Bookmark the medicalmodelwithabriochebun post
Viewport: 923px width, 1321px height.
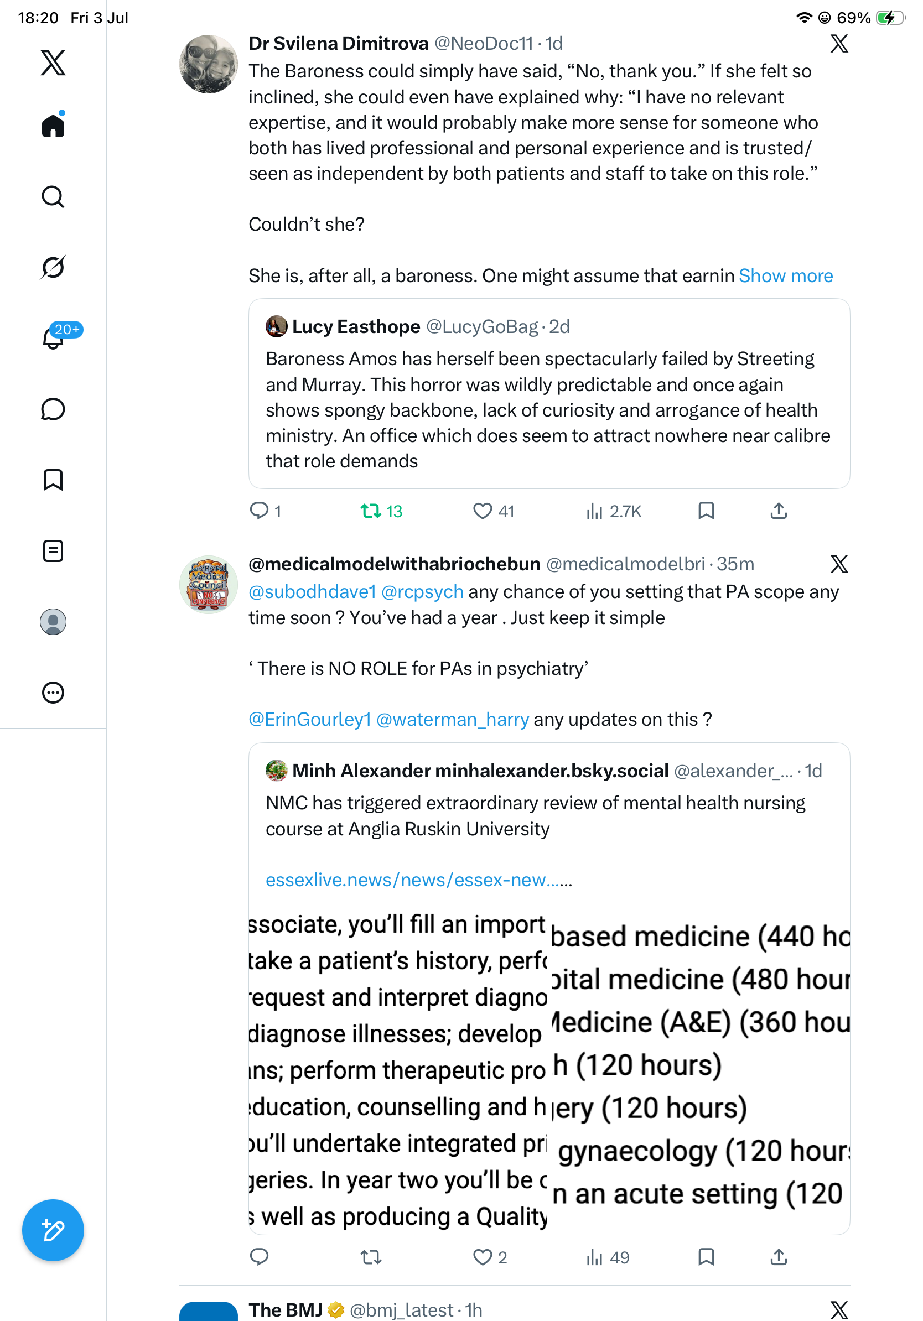point(706,1257)
